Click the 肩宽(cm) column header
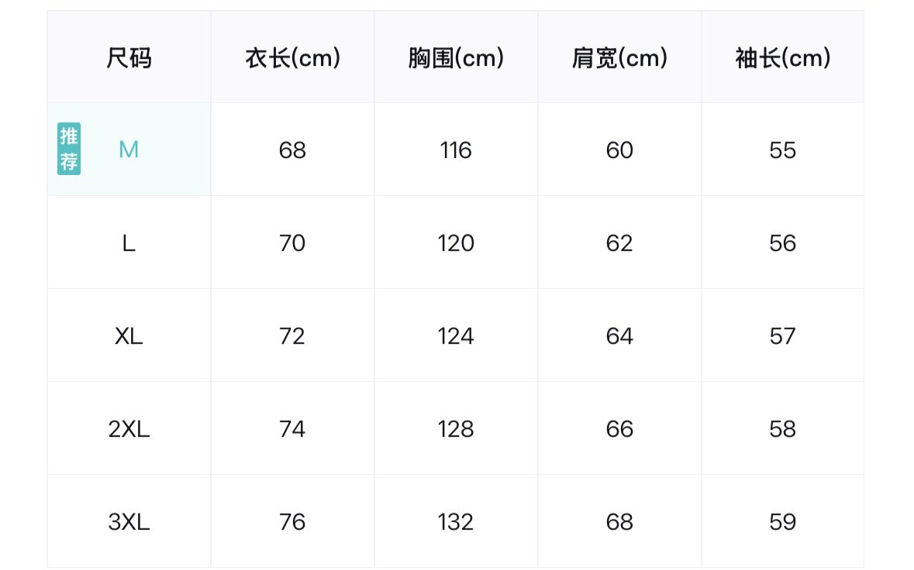This screenshot has height=570, width=914. click(619, 57)
